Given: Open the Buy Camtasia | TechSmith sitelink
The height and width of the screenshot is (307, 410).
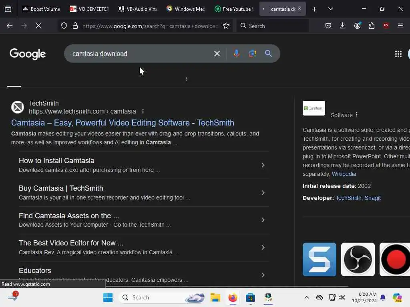Looking at the screenshot, I should (61, 188).
